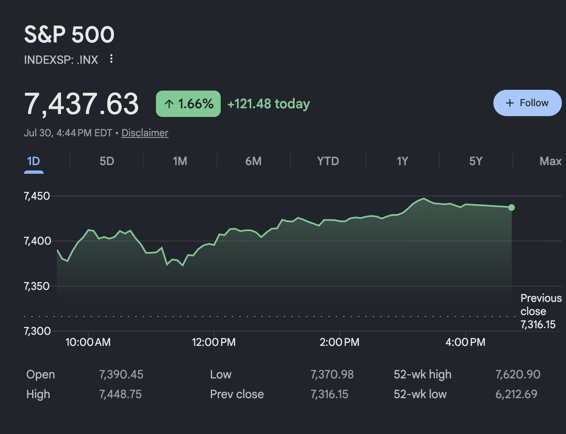
Task: Open the three-dot more options menu
Action: tap(111, 59)
